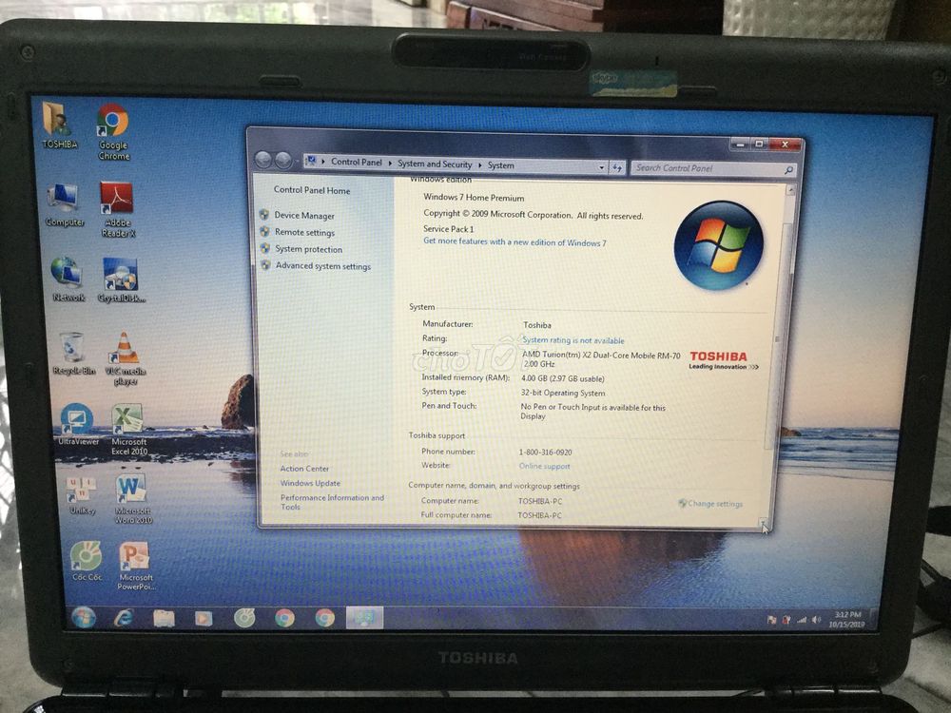
Task: Show the clock and date in the tray
Action: [x=846, y=620]
